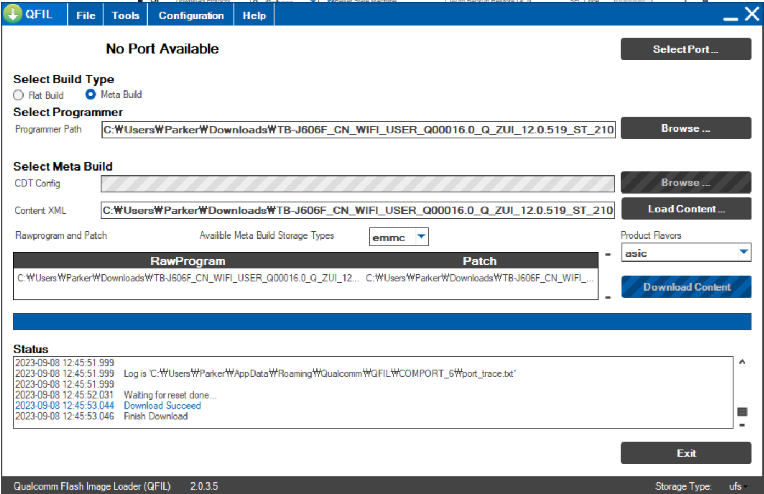This screenshot has width=764, height=494.
Task: Click the Qualcomm Flash Image Loader label
Action: (x=92, y=486)
